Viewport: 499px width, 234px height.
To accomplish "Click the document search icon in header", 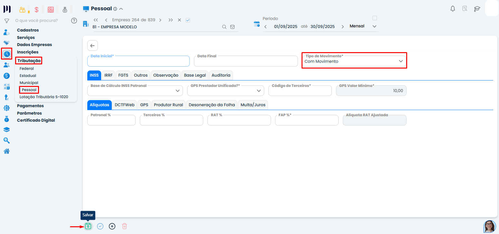I will pos(465,9).
